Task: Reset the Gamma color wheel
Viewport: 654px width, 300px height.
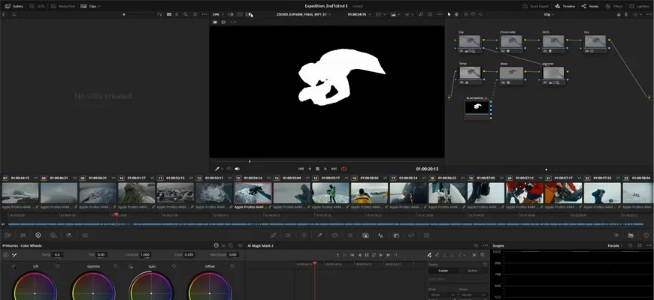Action: (116, 266)
